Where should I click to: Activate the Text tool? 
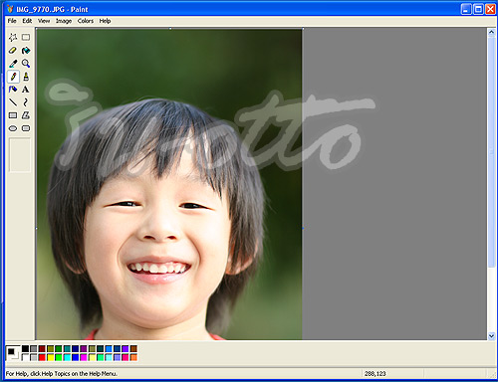click(x=26, y=90)
